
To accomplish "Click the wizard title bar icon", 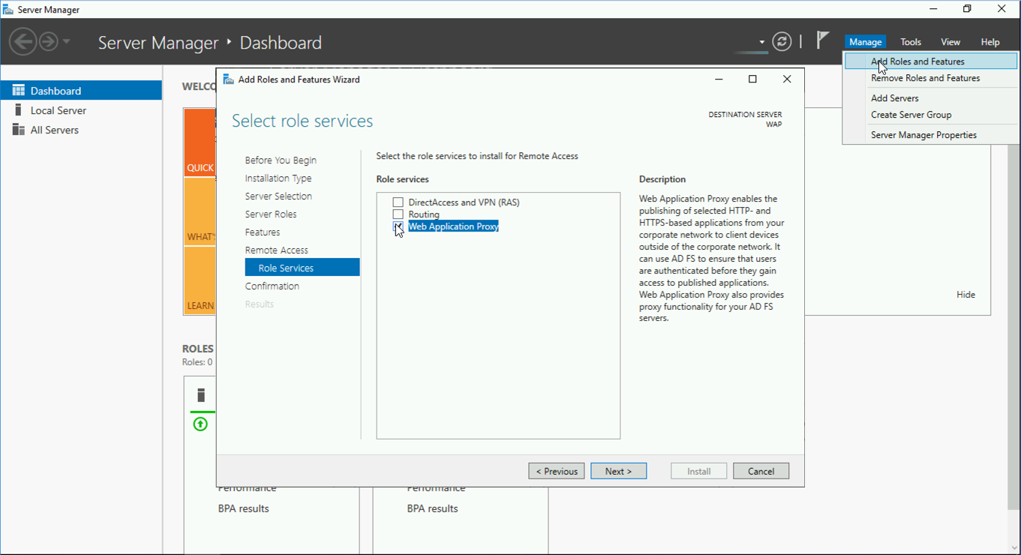I will pos(228,79).
